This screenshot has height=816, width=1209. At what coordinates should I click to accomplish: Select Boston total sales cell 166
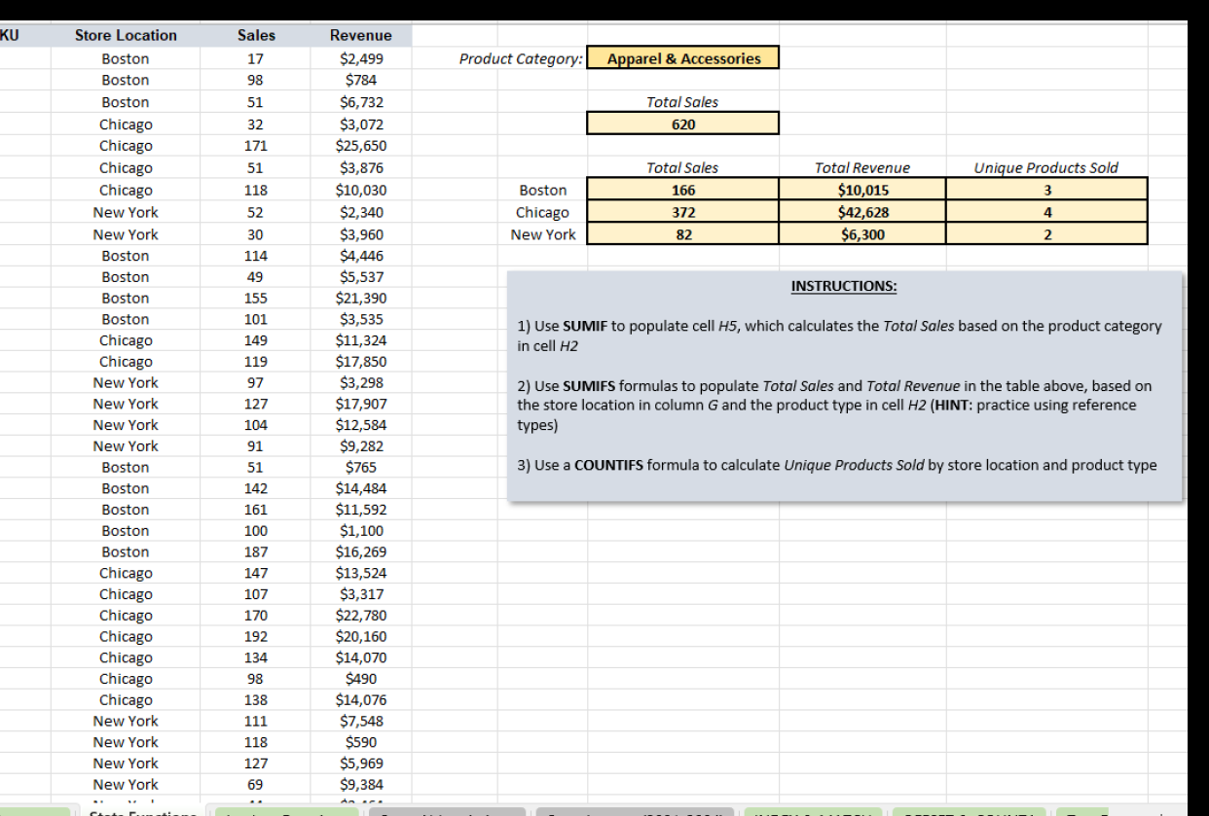[x=683, y=190]
